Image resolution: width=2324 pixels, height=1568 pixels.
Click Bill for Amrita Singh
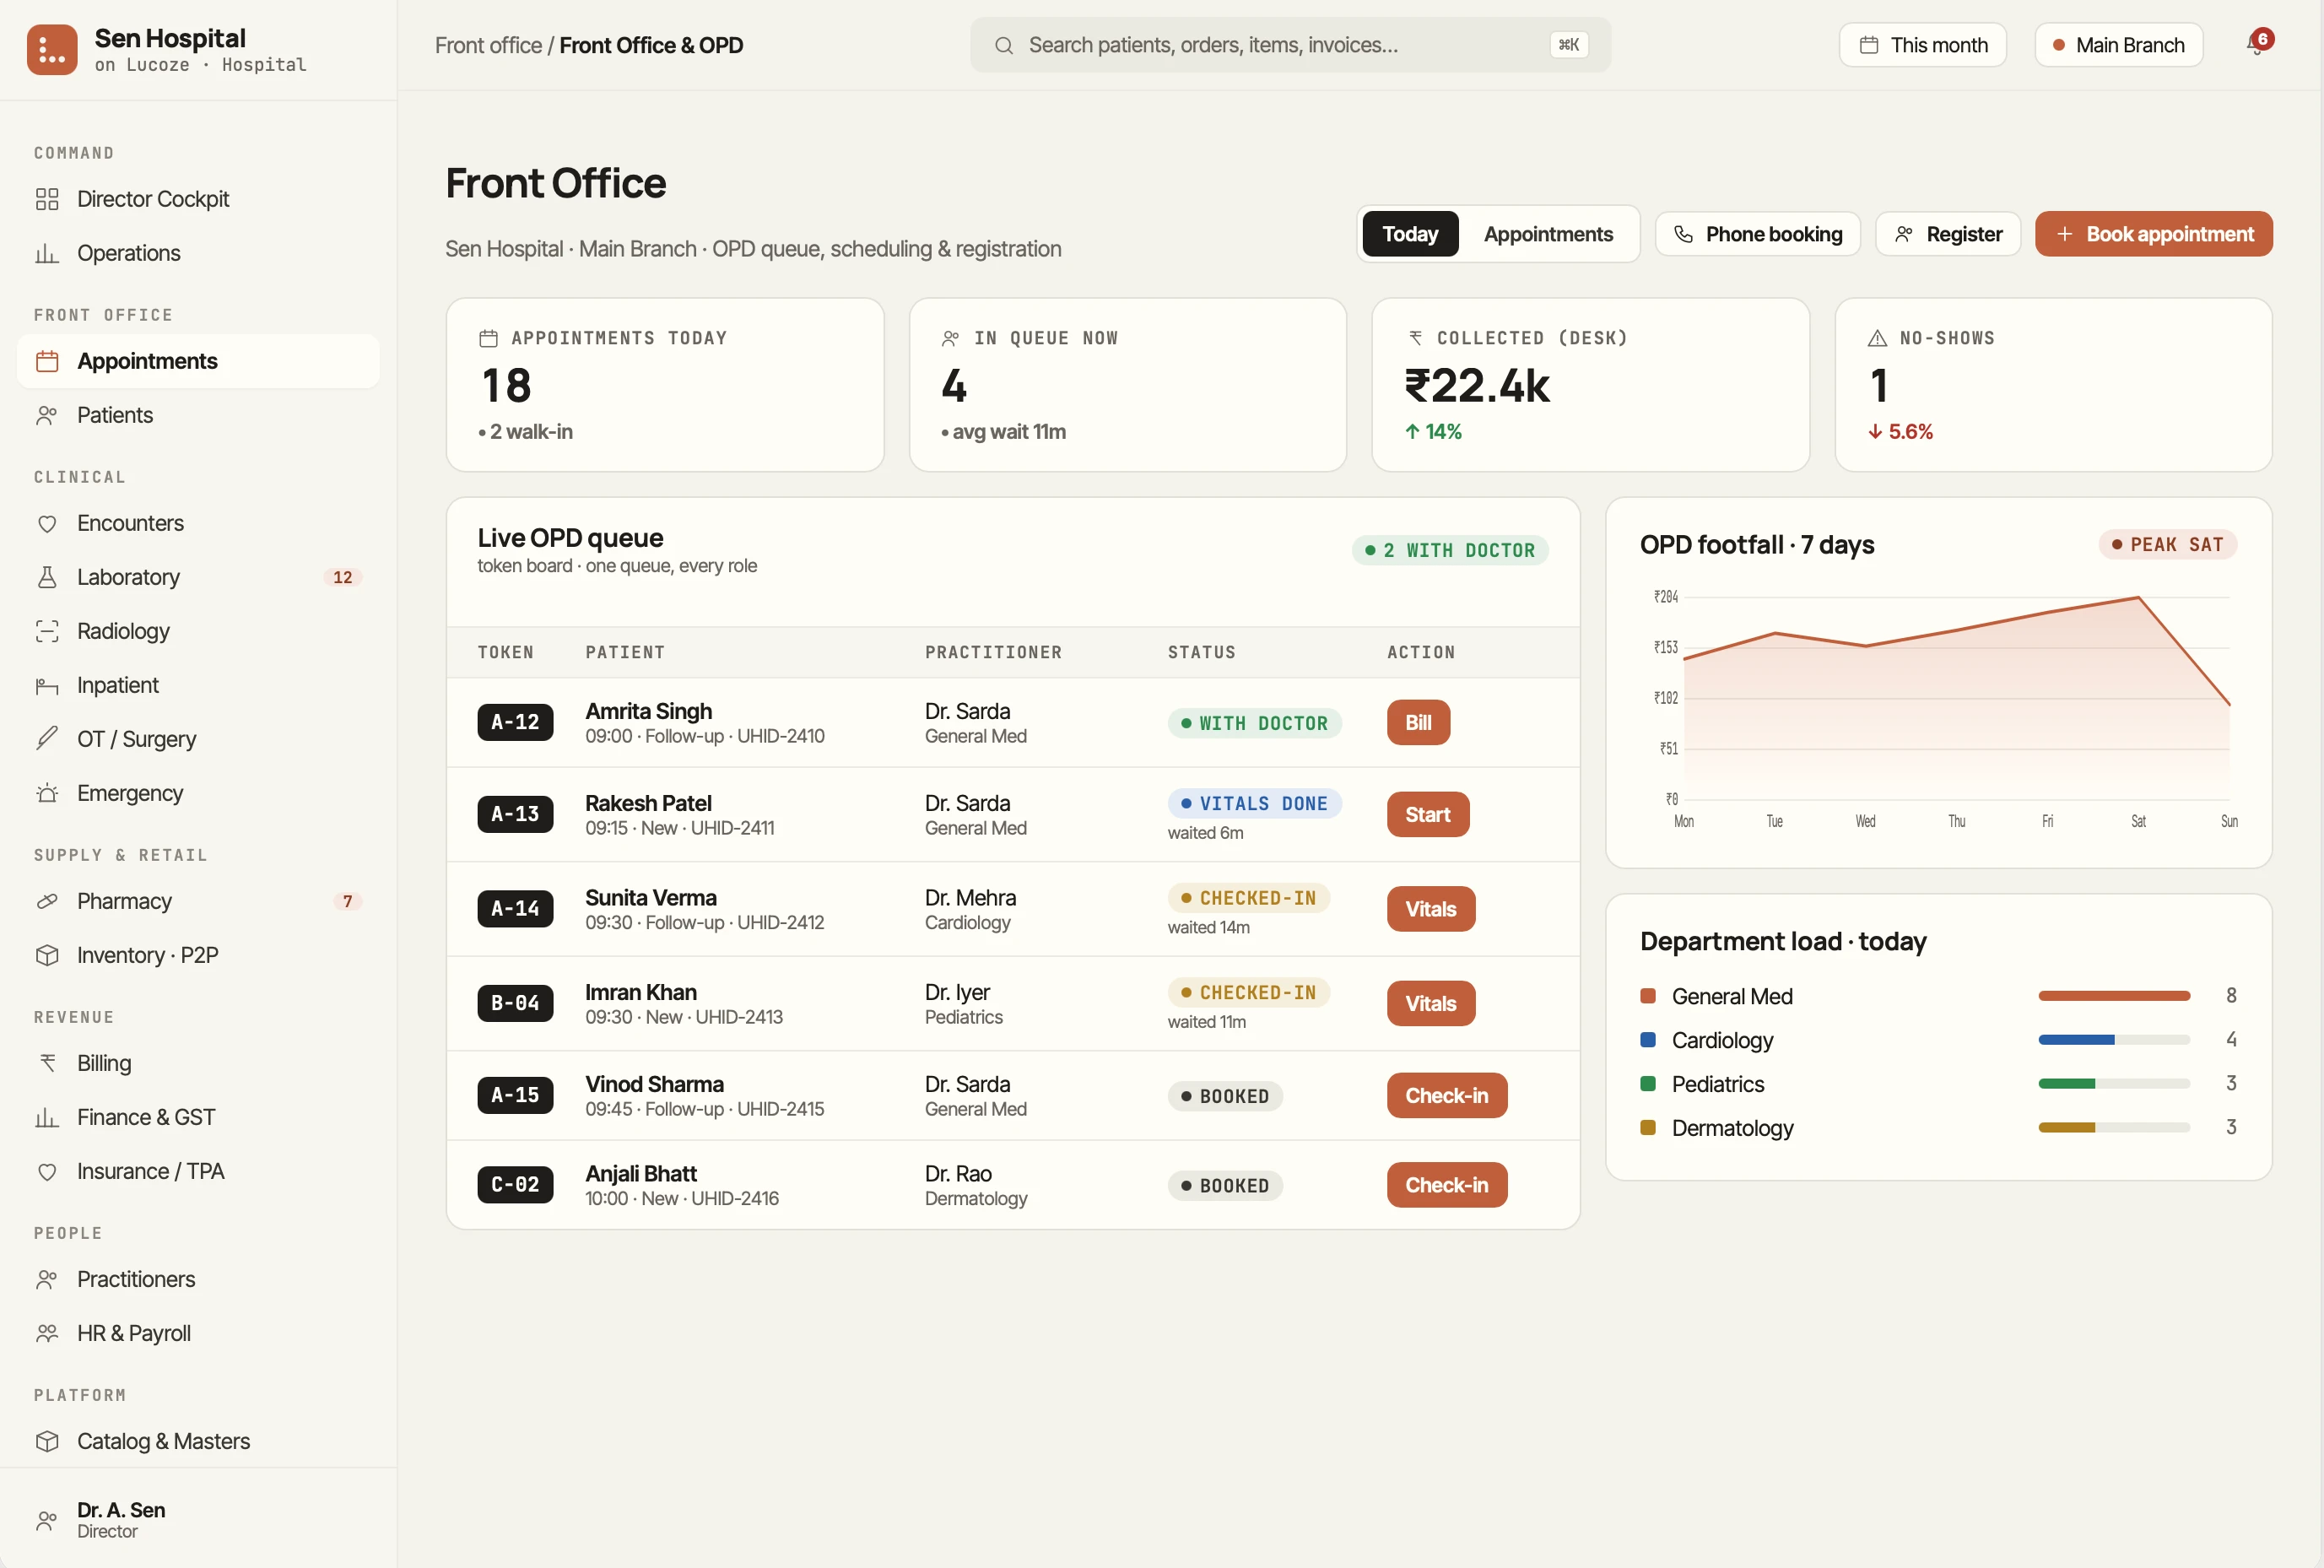[x=1418, y=722]
